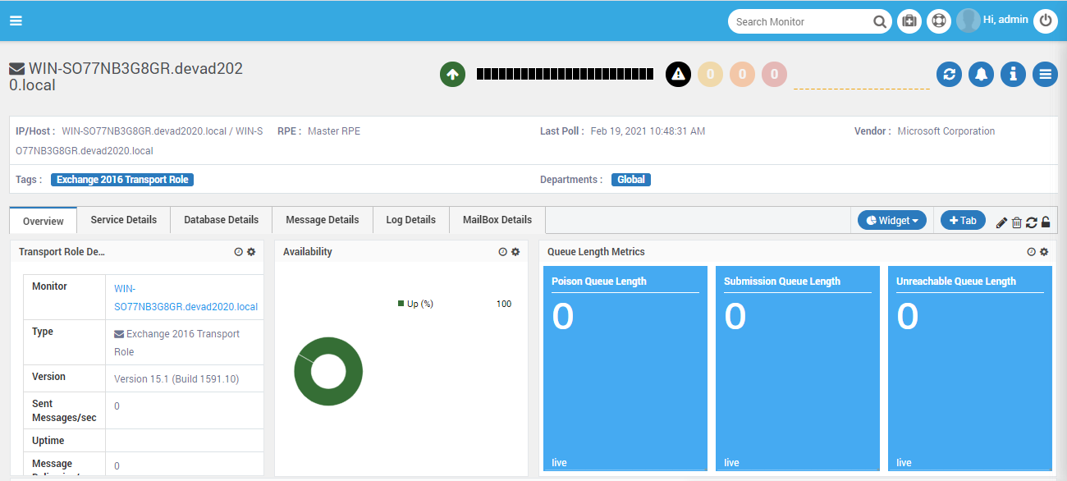Screen dimensions: 1067x481
Task: Click the availability value 100
Action: (504, 304)
